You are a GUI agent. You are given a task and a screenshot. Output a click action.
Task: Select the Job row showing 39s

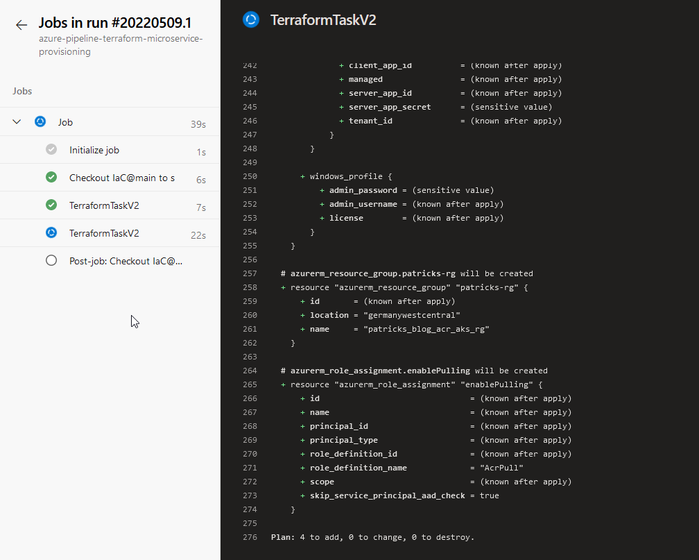(110, 122)
